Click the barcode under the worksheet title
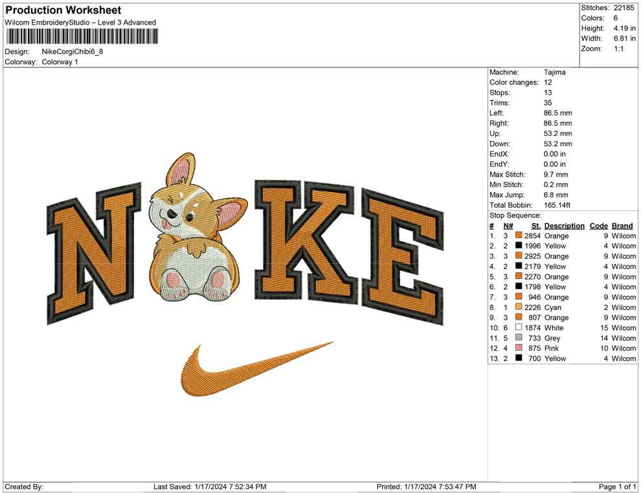The width and height of the screenshot is (641, 493). tap(82, 36)
